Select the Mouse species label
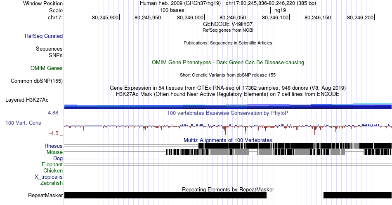The image size is (392, 205). (x=54, y=152)
